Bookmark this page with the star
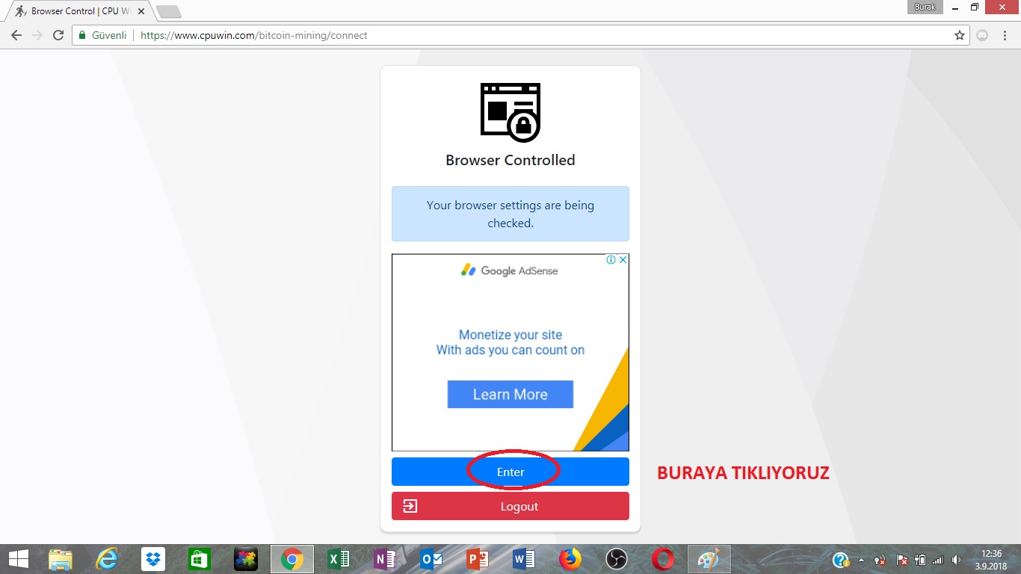This screenshot has height=574, width=1021. (x=960, y=35)
